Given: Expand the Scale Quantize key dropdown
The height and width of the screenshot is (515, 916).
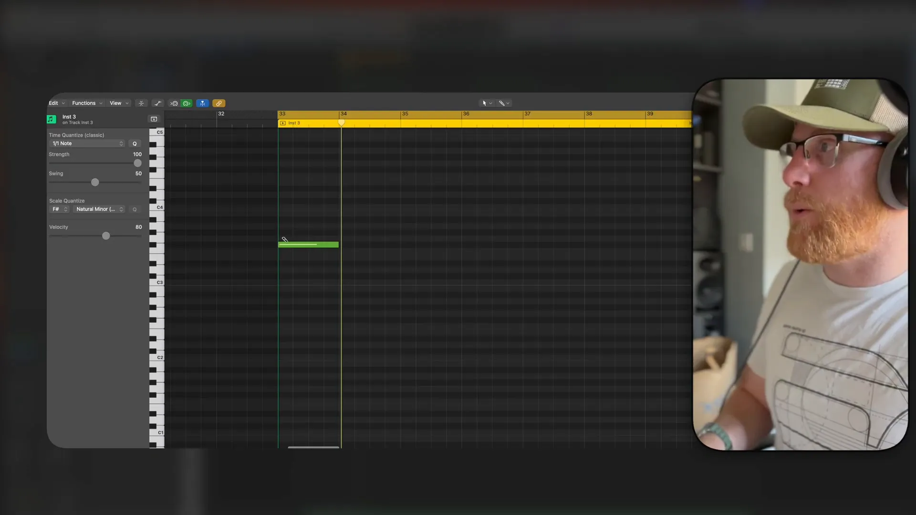Looking at the screenshot, I should (x=59, y=209).
